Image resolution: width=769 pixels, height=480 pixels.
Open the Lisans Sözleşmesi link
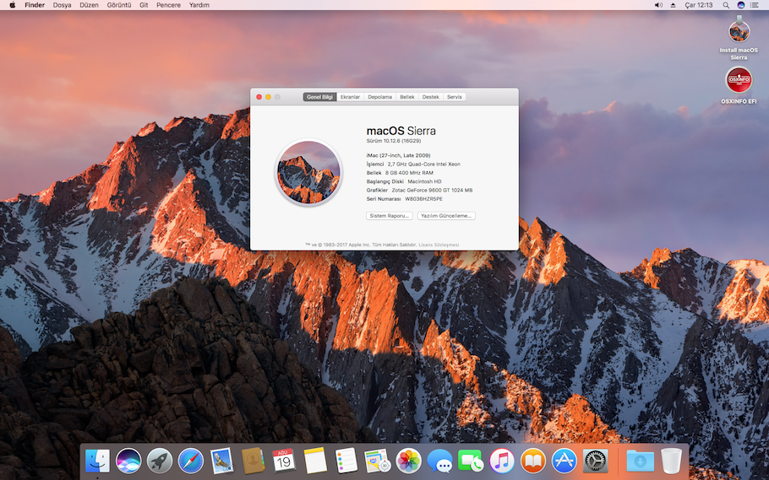pyautogui.click(x=439, y=245)
